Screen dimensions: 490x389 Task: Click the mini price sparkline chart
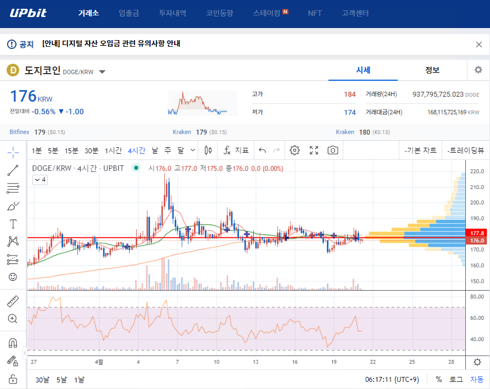coord(203,103)
